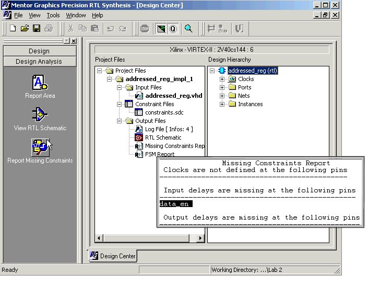Collapse the Input Files folder
Screen dimensions: 368x298
[x=119, y=87]
